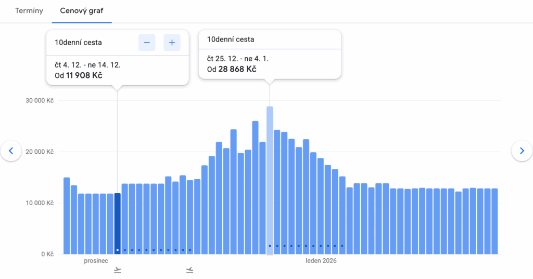The width and height of the screenshot is (533, 279).
Task: Click the 30 000 Kč axis label
Action: point(40,100)
